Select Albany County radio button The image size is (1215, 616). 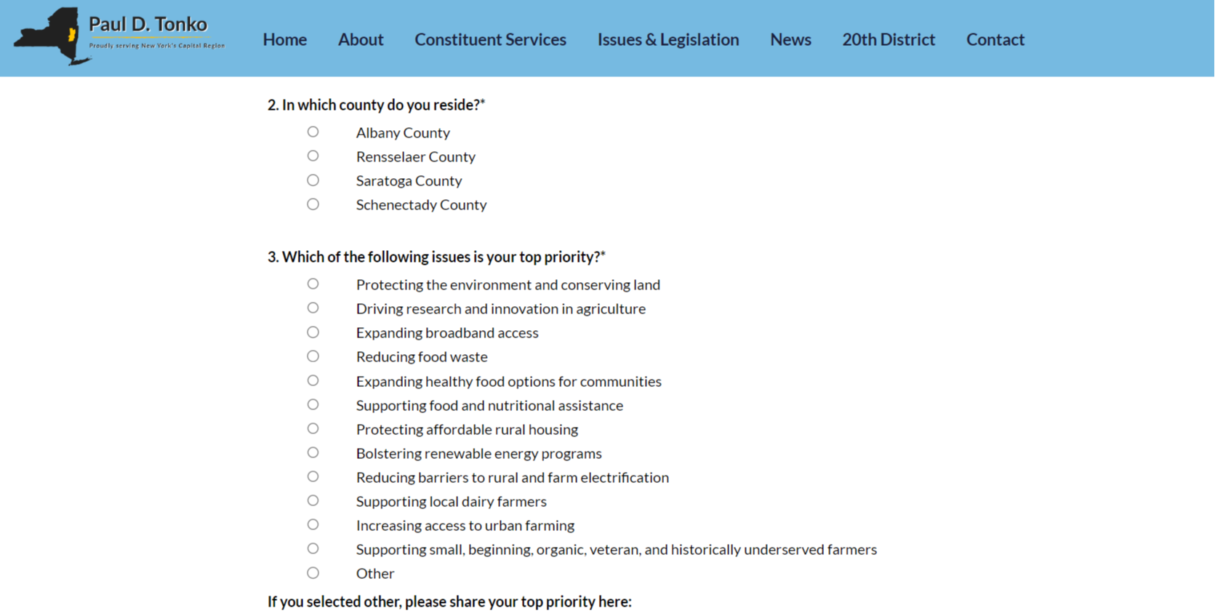click(x=313, y=132)
